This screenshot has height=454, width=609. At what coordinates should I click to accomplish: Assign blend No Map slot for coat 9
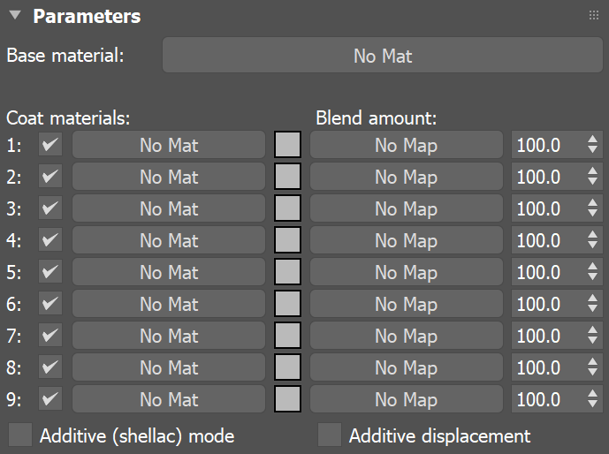click(407, 399)
